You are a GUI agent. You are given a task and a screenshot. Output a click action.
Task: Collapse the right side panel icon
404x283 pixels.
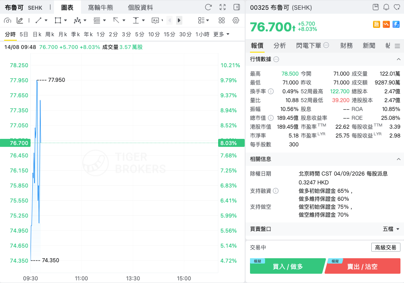pyautogui.click(x=237, y=7)
